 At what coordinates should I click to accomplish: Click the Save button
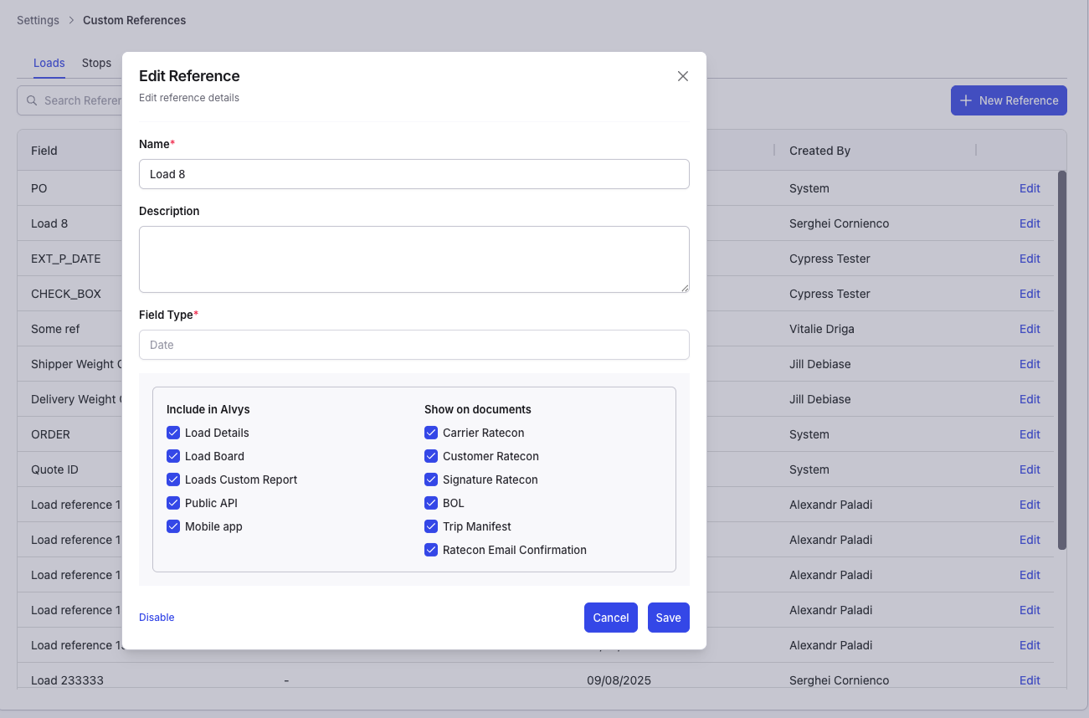[669, 618]
